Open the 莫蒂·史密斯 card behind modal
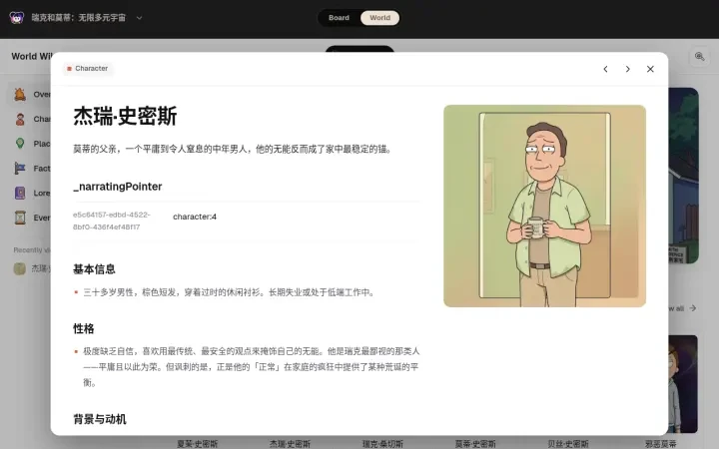 coord(475,443)
